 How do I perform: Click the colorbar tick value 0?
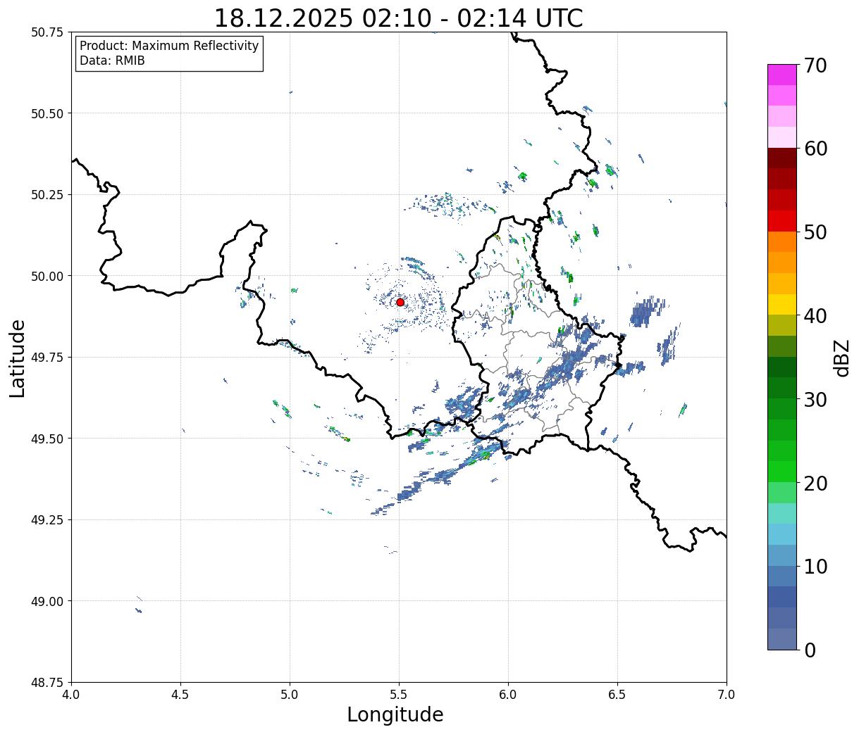810,650
